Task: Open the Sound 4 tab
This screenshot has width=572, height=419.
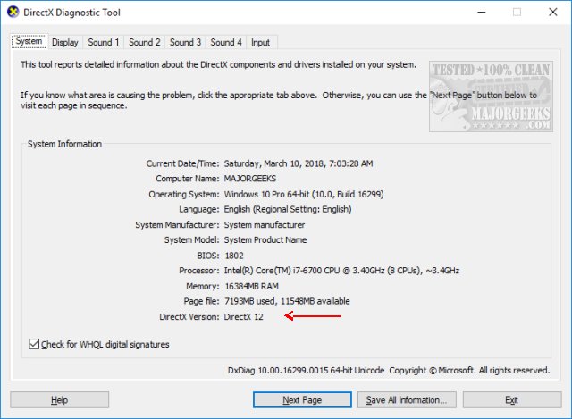Action: [x=226, y=42]
